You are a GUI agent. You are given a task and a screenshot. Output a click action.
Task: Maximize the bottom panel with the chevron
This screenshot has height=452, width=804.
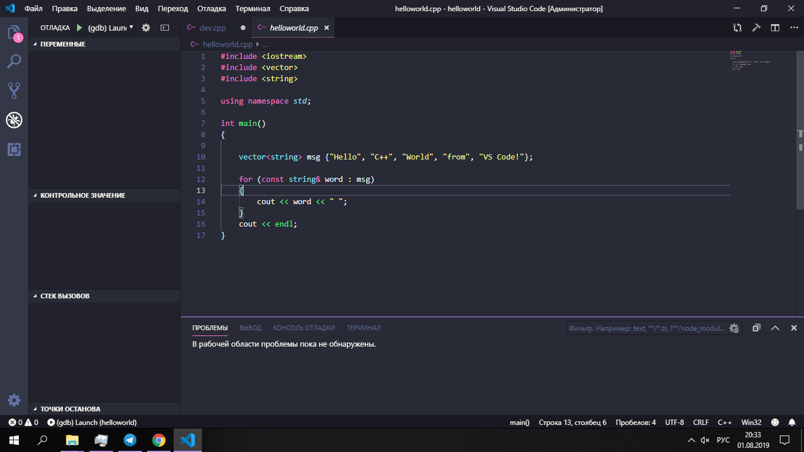tap(775, 328)
